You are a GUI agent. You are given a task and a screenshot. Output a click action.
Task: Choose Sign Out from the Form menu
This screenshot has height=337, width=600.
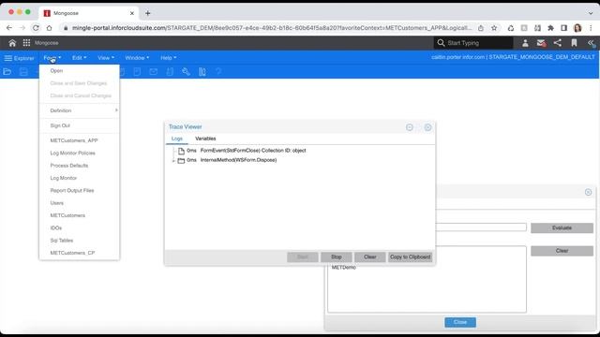[60, 125]
